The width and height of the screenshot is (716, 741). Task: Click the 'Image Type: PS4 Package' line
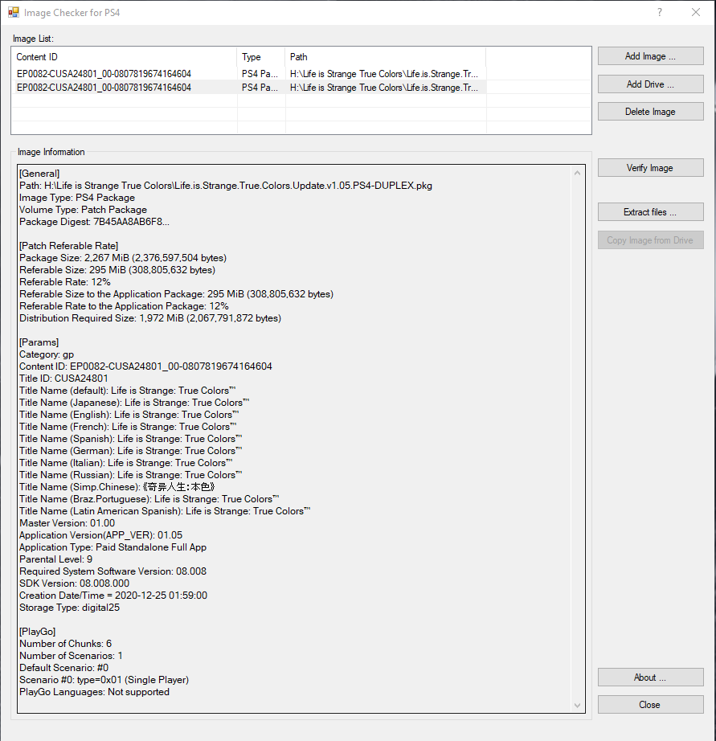tap(77, 198)
